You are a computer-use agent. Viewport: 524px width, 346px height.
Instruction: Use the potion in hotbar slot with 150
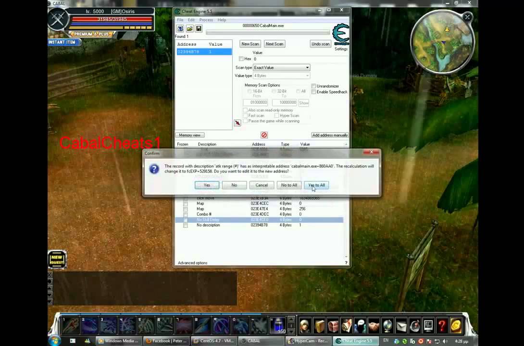[278, 325]
